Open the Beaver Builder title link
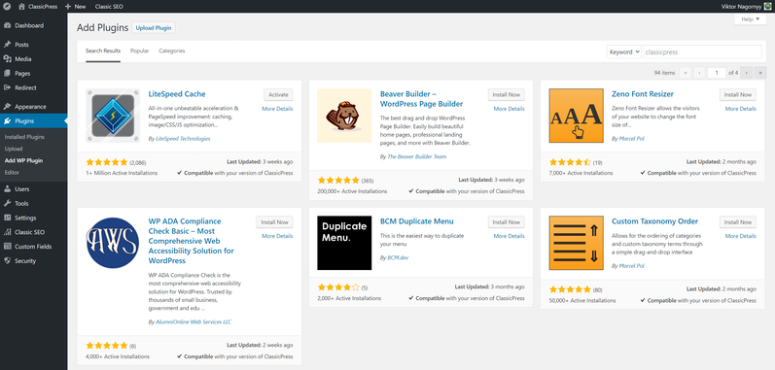Image resolution: width=775 pixels, height=370 pixels. (x=422, y=99)
